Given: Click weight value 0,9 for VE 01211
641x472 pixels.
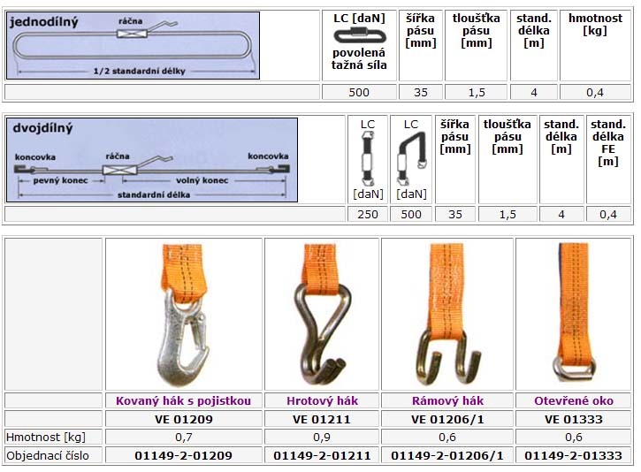Looking at the screenshot, I should (322, 438).
